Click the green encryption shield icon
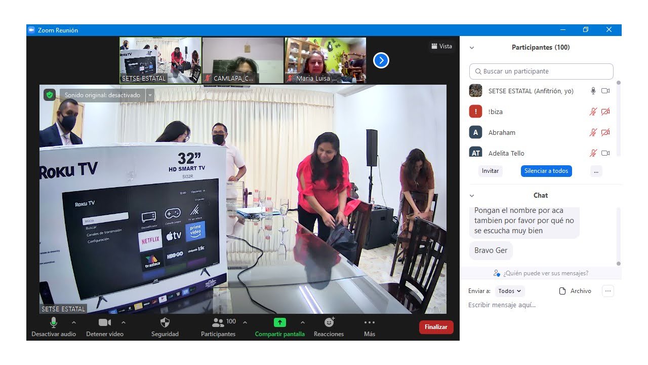The image size is (648, 365). [49, 95]
